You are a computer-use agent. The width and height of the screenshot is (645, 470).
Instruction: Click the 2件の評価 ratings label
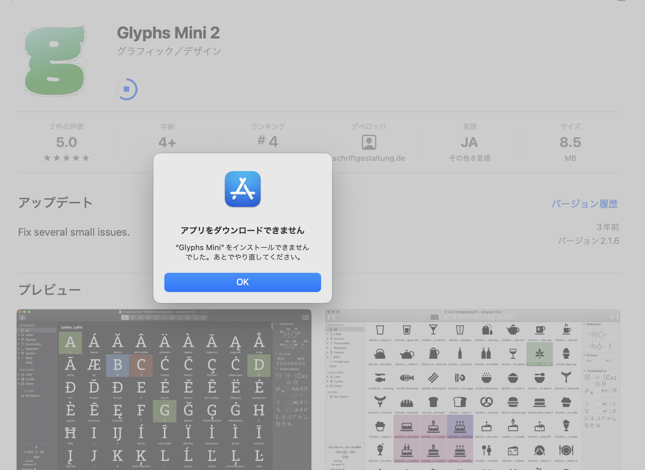(x=67, y=127)
